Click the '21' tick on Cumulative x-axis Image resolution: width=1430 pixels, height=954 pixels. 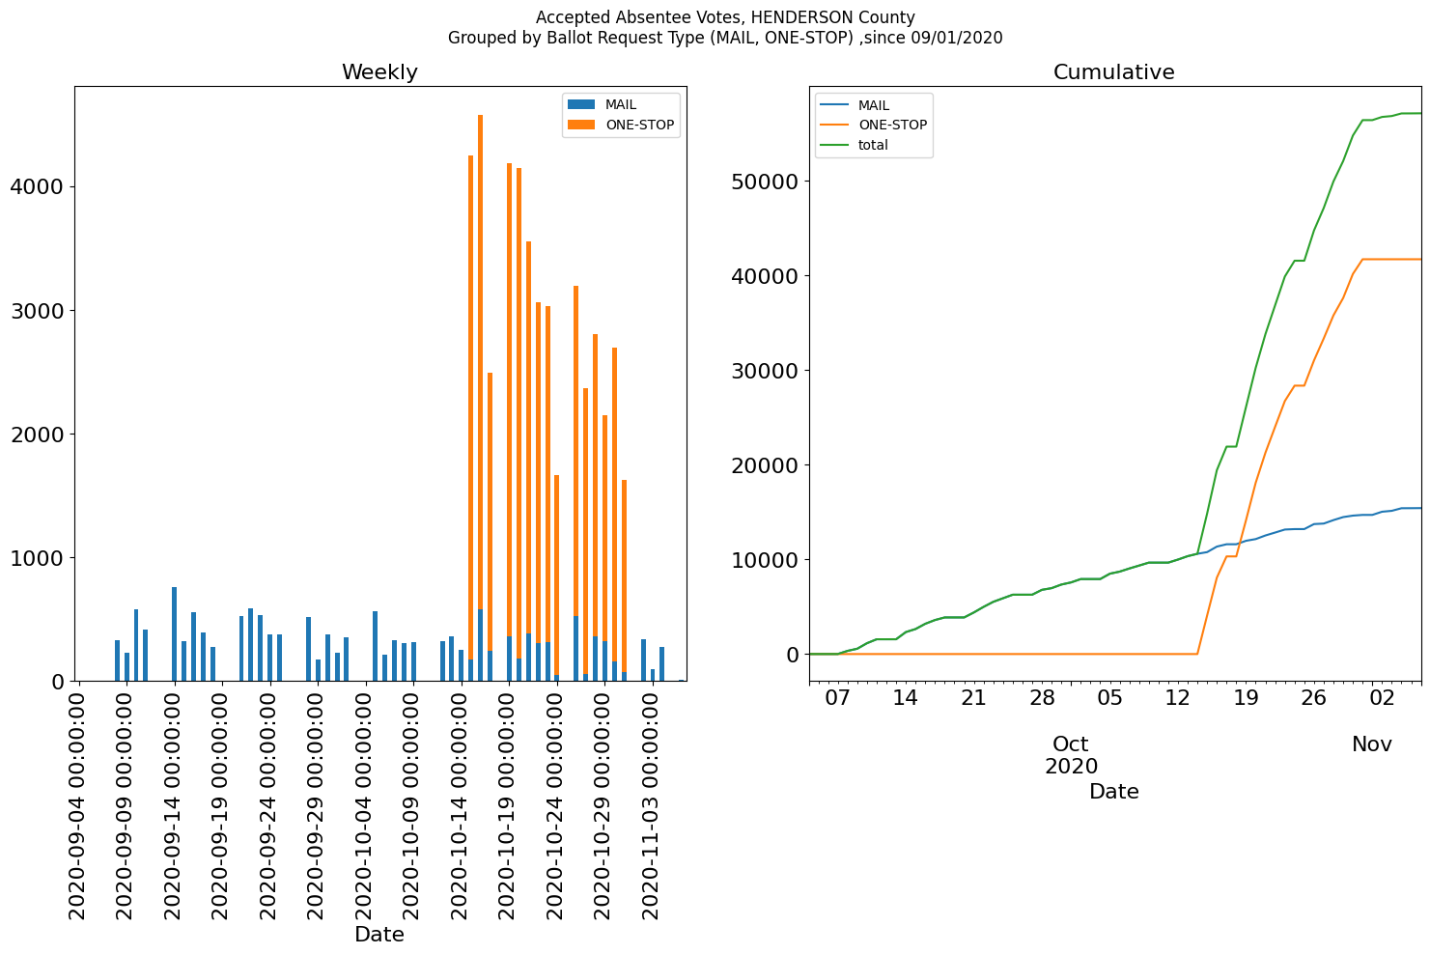[x=973, y=698]
